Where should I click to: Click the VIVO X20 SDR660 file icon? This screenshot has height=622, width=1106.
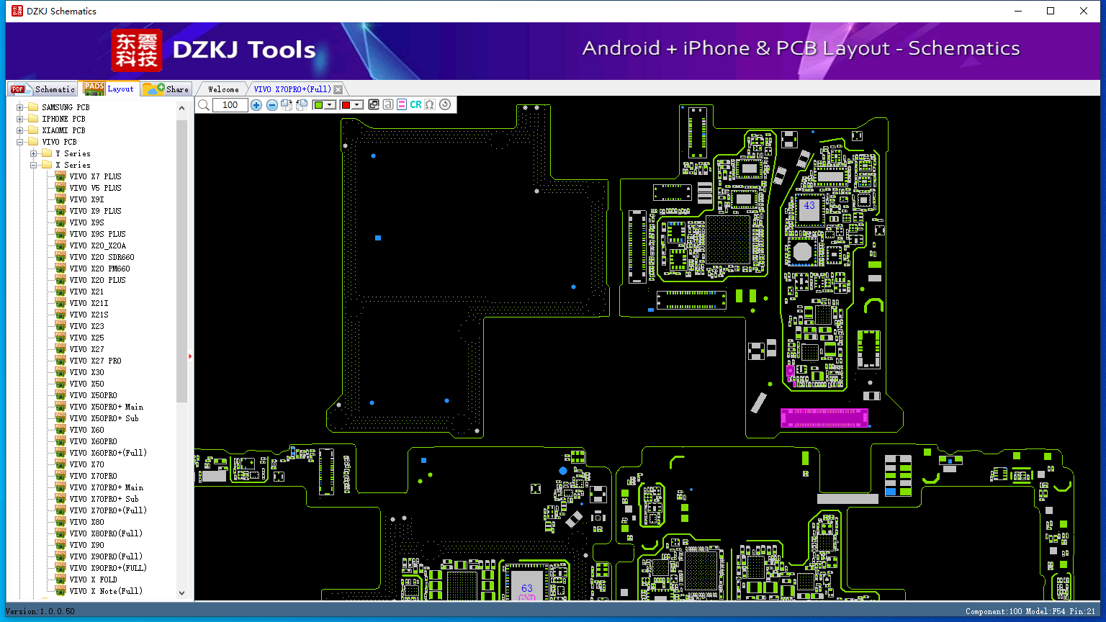click(60, 257)
